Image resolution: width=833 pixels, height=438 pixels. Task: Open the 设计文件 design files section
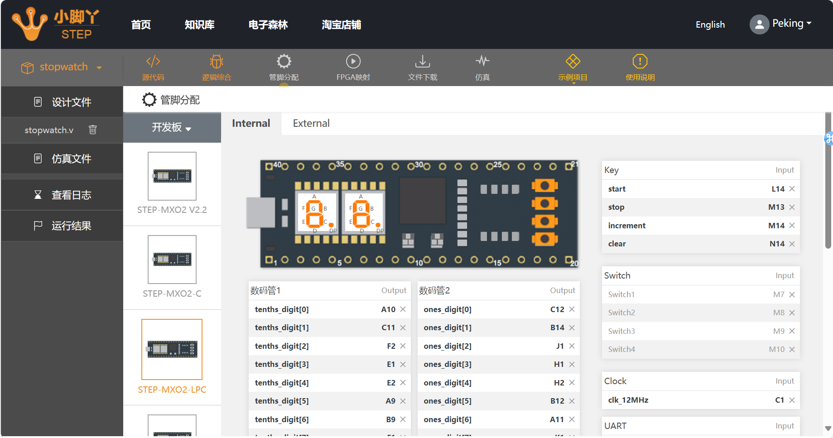point(62,102)
